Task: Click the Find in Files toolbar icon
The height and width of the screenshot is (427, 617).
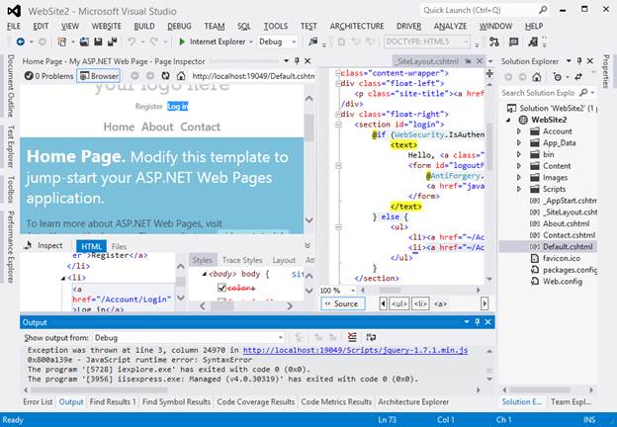Action: coord(313,42)
